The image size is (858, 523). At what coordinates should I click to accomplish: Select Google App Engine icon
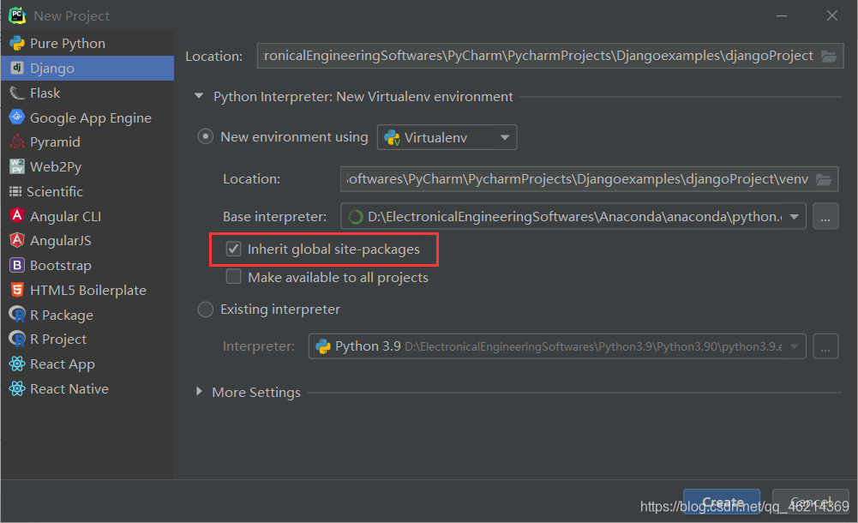[17, 117]
